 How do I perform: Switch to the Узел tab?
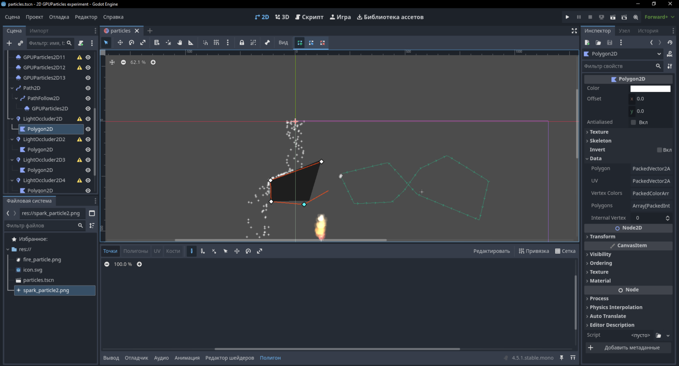[x=624, y=31]
